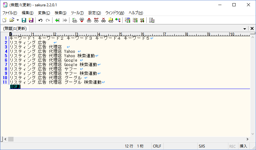Click 検索連動 on line 7

[x=88, y=65]
